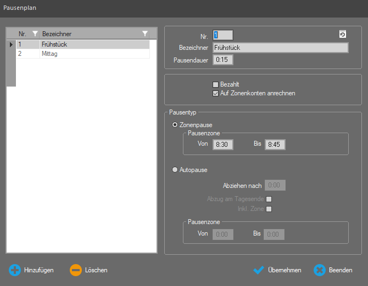
Task: Click the row indicator arrow for Frühstück
Action: [11, 44]
